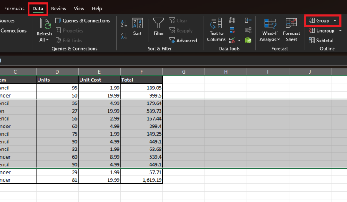Expand the Group dropdown arrow

pyautogui.click(x=335, y=21)
